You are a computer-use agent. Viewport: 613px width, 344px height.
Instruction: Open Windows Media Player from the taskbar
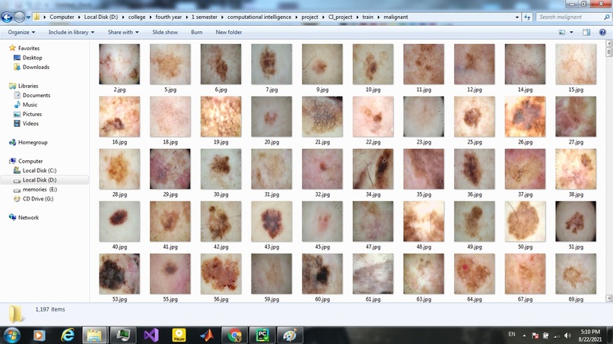click(39, 335)
